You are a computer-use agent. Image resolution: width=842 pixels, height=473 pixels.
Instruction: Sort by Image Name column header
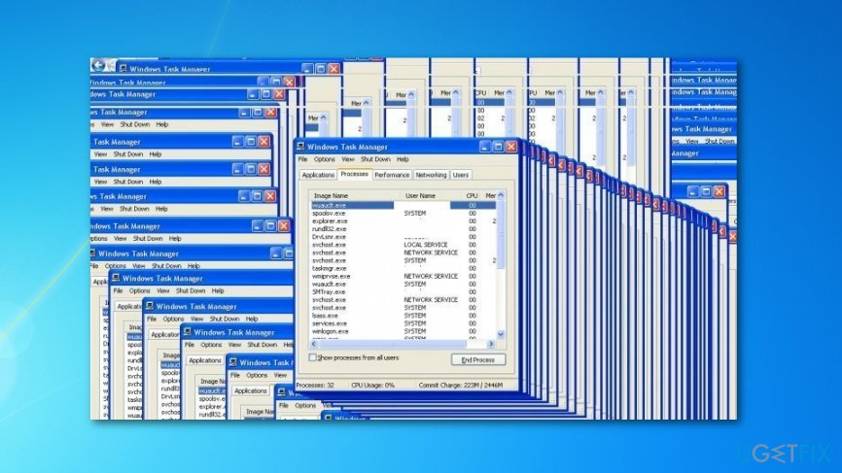click(355, 196)
